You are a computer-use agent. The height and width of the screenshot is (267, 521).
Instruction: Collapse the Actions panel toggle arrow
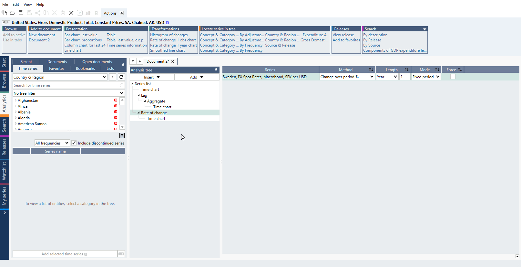coord(122,13)
